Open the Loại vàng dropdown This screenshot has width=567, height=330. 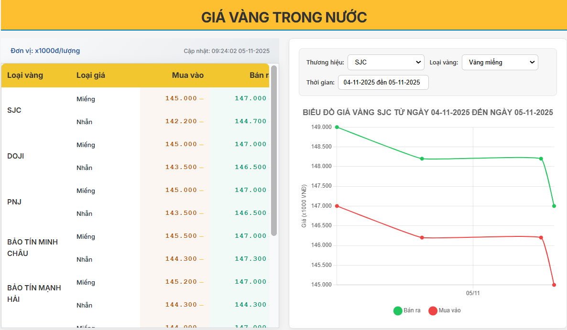[500, 62]
